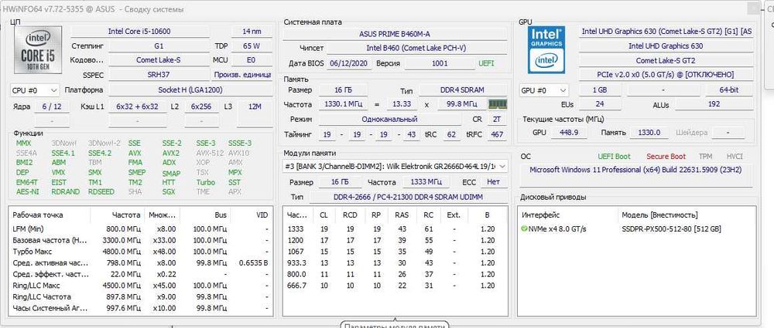The image size is (774, 328).
Task: Click the BIOS version 1001 field
Action: pyautogui.click(x=440, y=63)
